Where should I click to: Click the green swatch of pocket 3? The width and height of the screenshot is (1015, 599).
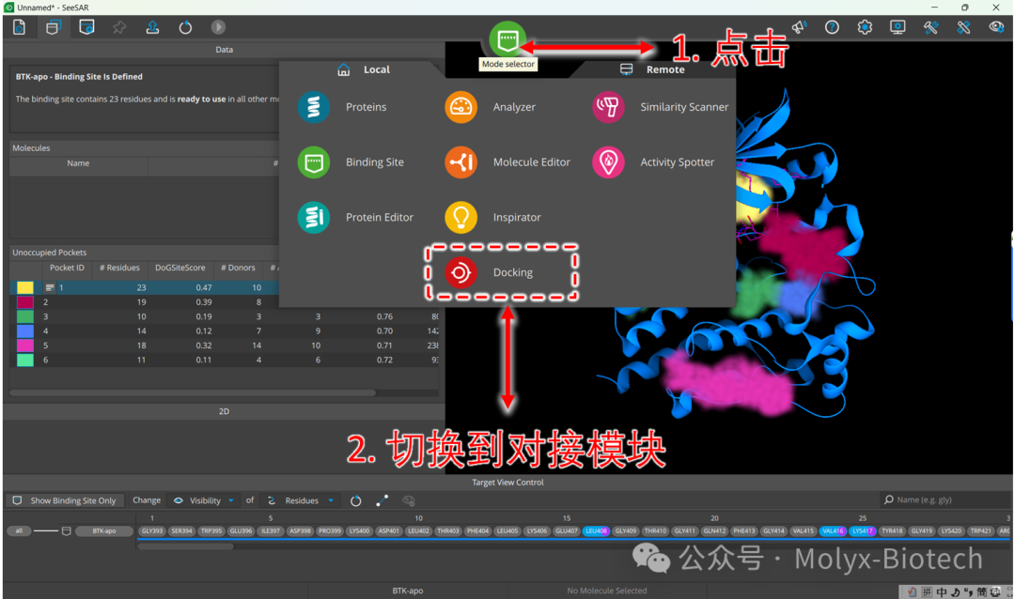click(x=25, y=316)
